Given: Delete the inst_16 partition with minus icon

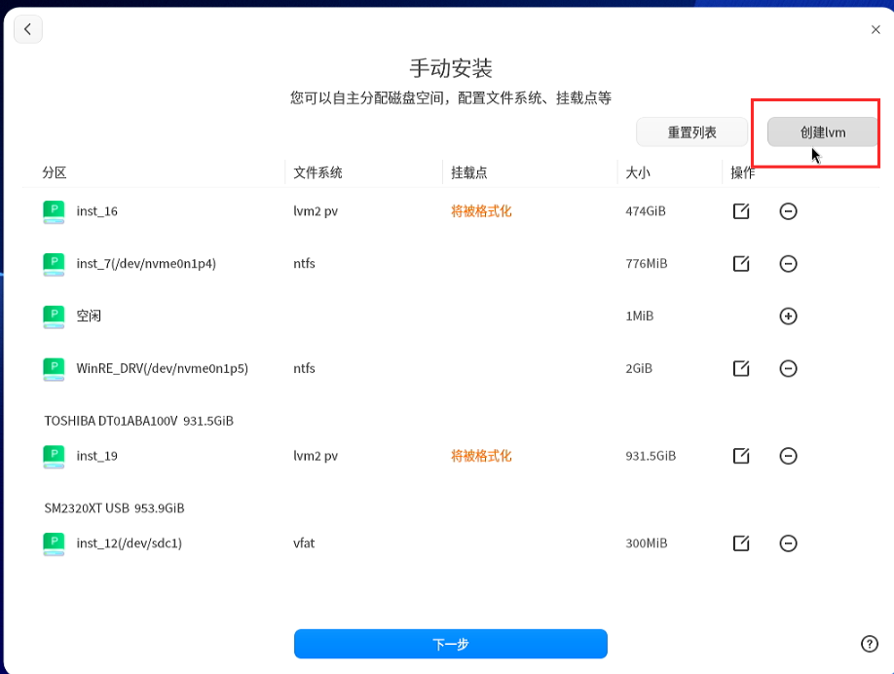Looking at the screenshot, I should [x=788, y=211].
